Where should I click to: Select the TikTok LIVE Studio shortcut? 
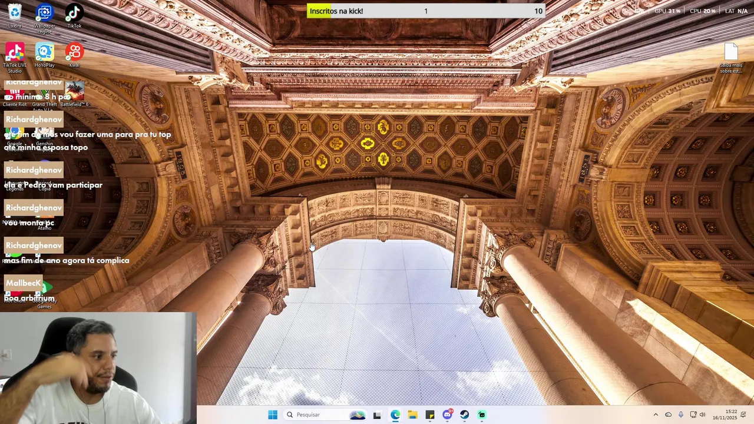(15, 58)
